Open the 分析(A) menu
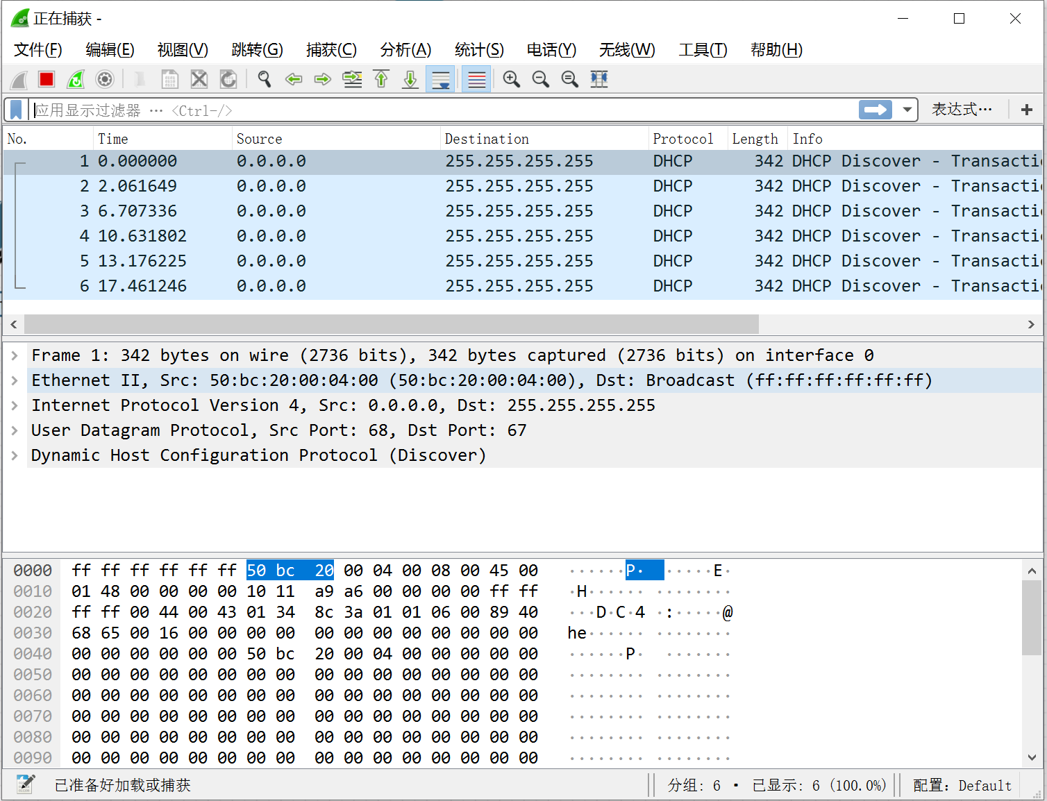1047x801 pixels. tap(405, 50)
